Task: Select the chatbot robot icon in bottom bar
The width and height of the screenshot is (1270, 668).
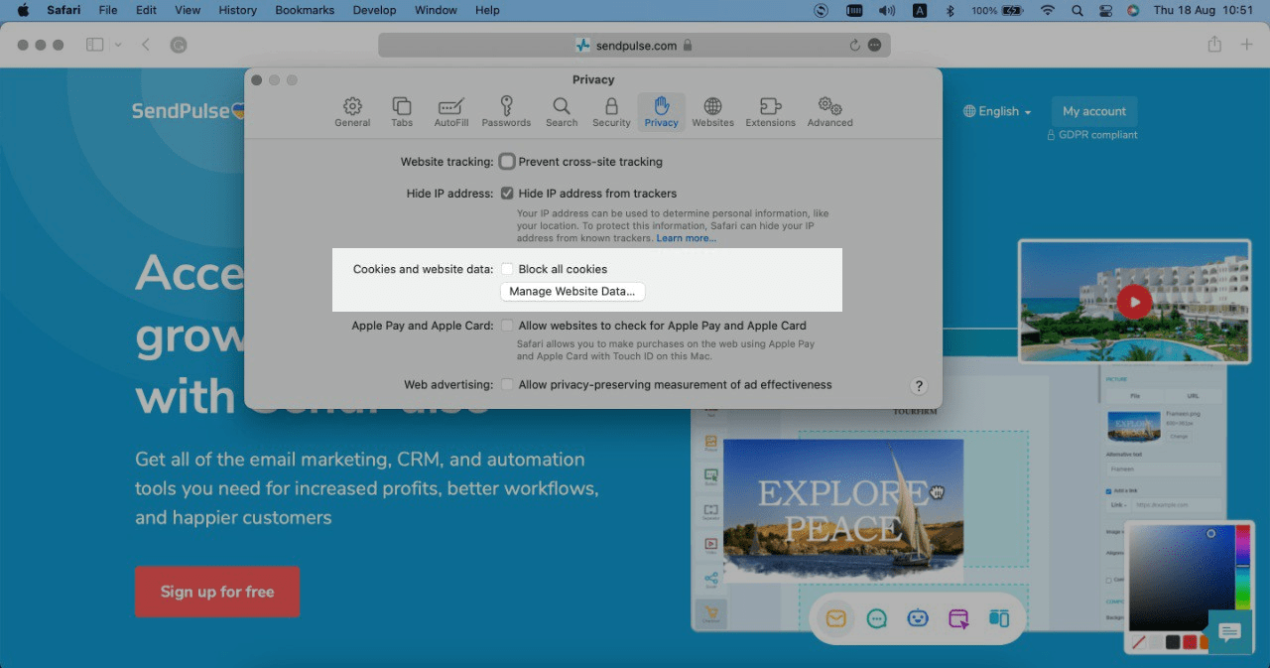Action: point(918,618)
